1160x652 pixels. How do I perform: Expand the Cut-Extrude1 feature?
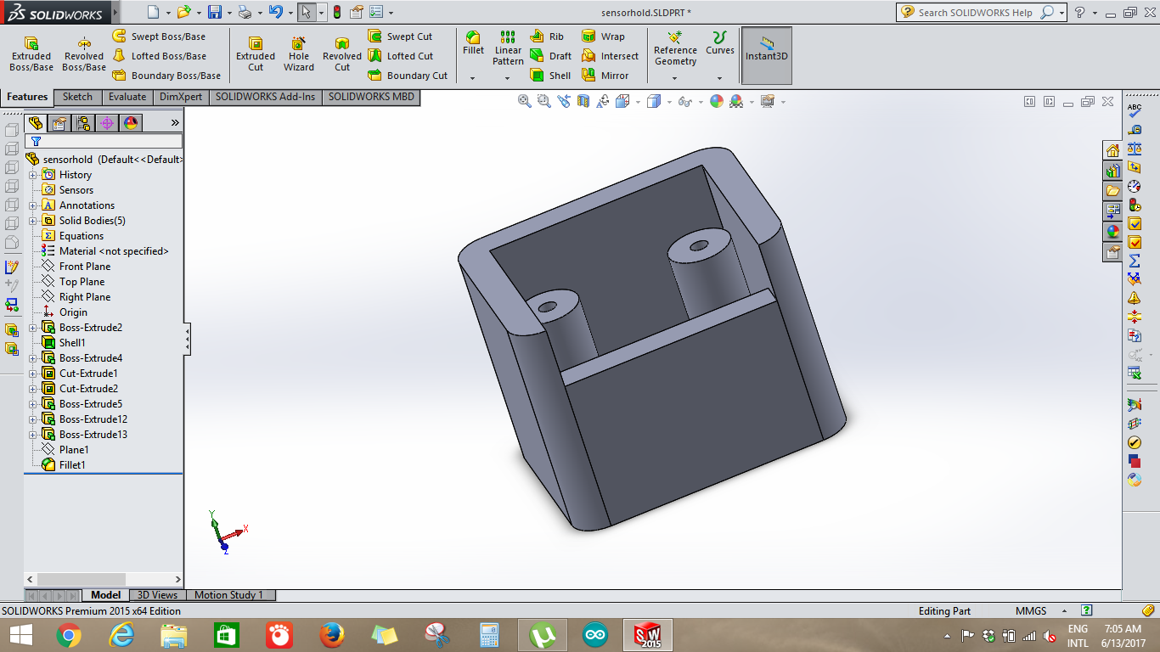[x=33, y=374]
